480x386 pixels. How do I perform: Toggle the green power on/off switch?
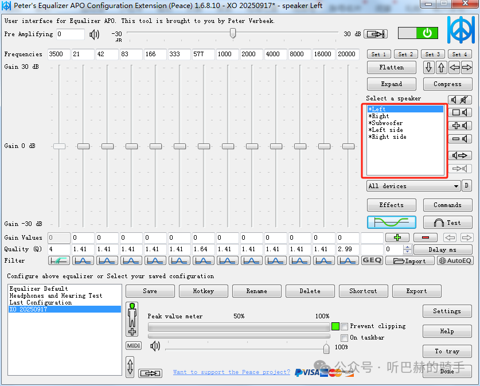417,33
